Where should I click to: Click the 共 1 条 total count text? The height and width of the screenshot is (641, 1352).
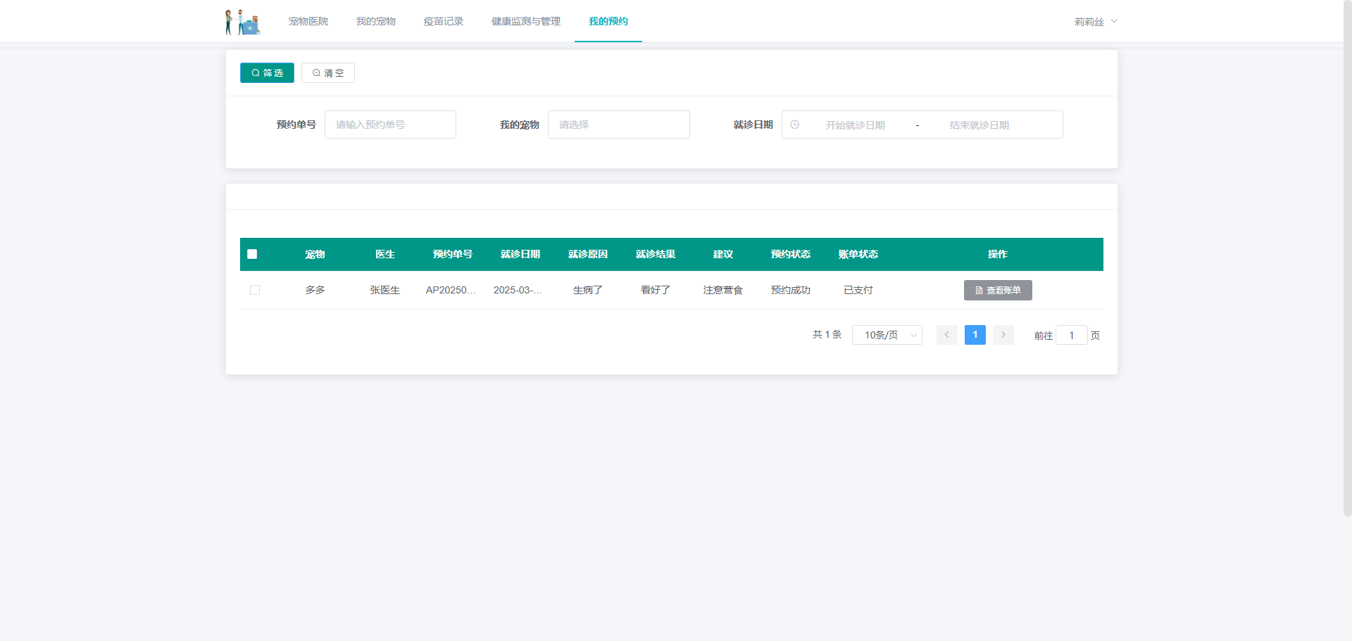[827, 335]
